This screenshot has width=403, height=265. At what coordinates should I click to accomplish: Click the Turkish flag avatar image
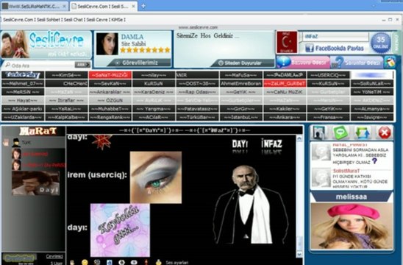tap(287, 42)
